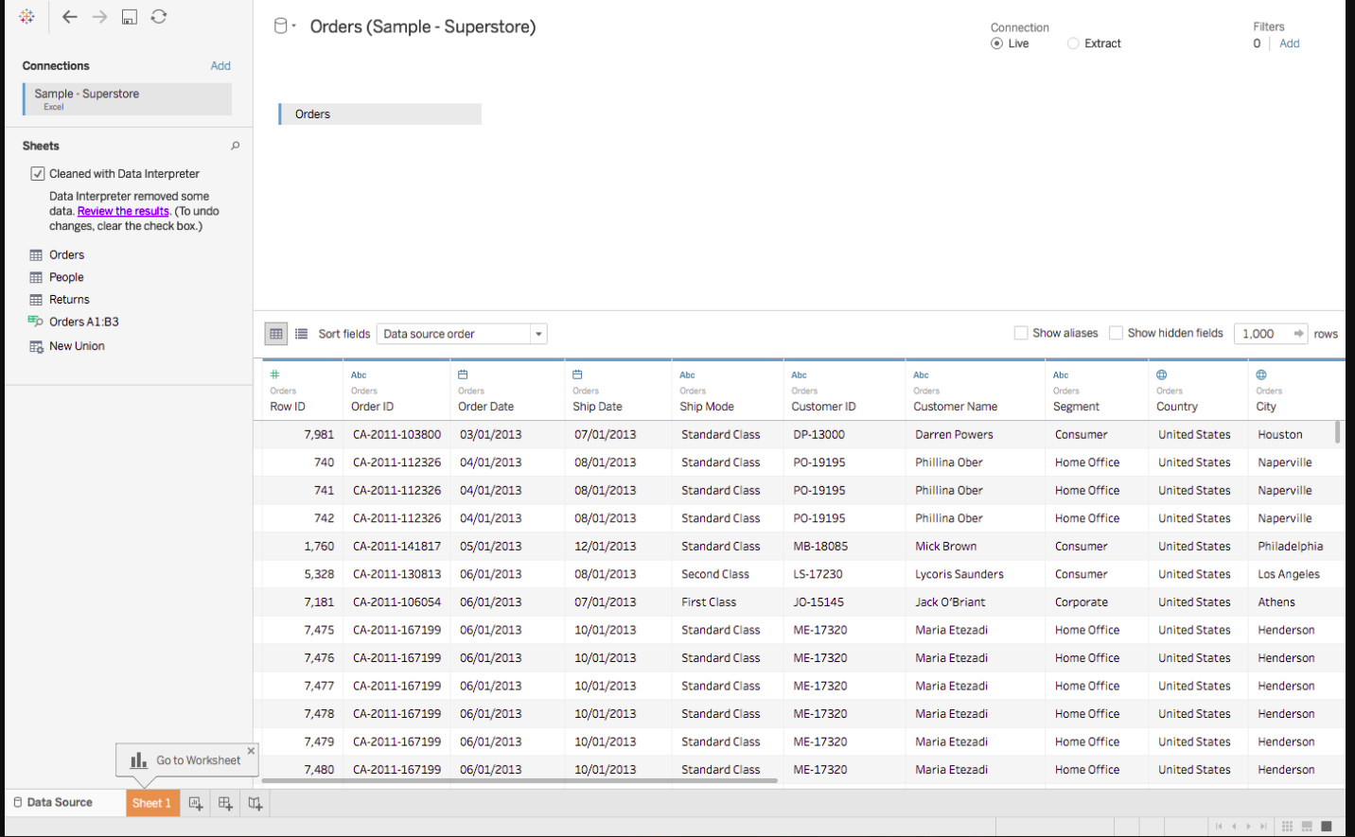Click the Row ID number type icon
Viewport: 1355px width, 837px height.
pyautogui.click(x=275, y=375)
